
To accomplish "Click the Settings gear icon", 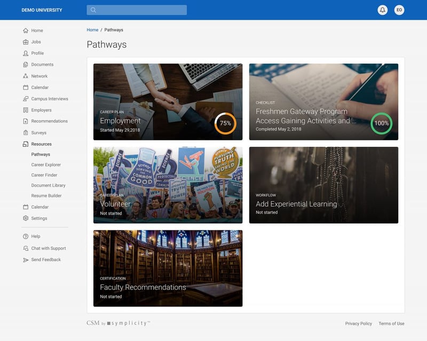I will pos(26,218).
